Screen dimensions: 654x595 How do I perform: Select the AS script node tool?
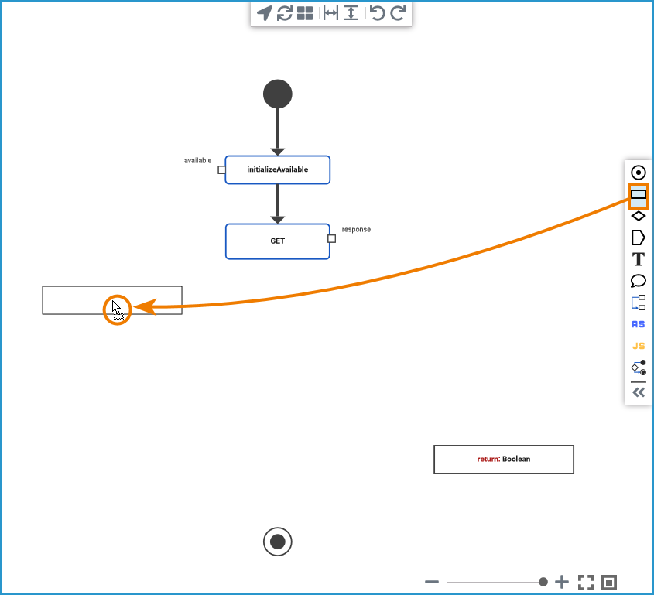coord(638,324)
